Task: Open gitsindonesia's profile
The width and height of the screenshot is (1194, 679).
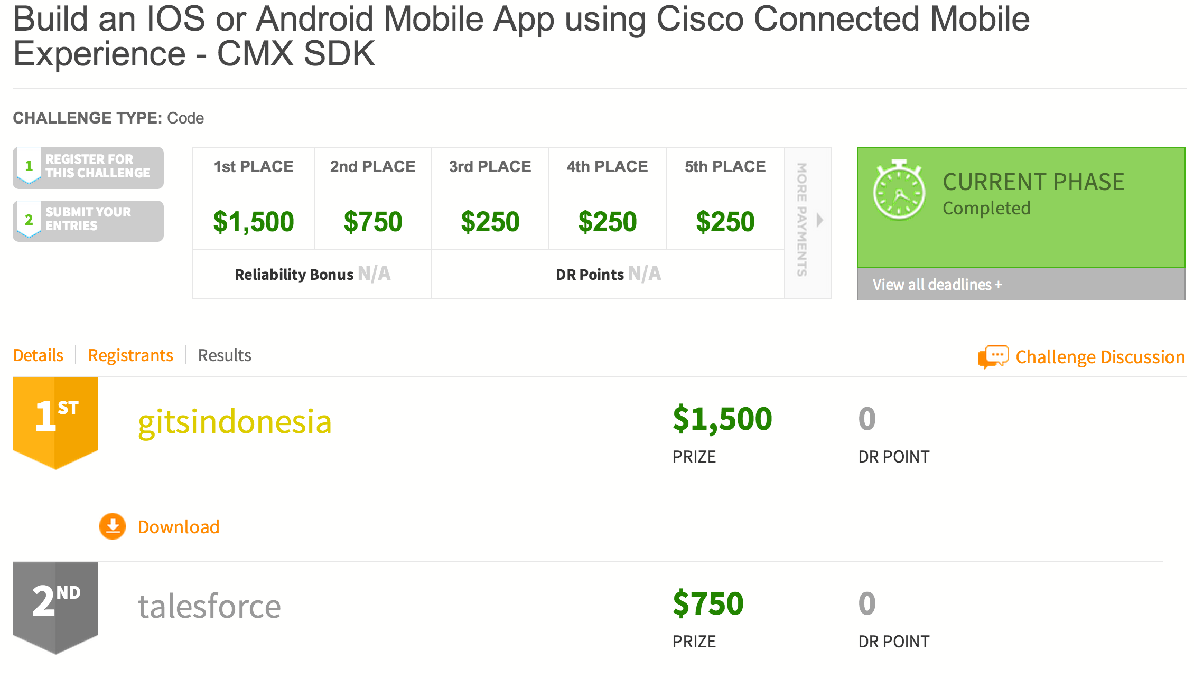Action: tap(235, 422)
